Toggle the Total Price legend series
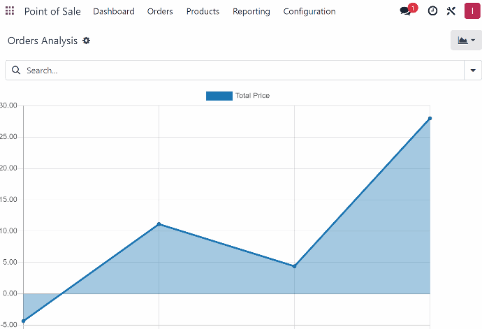 (238, 96)
